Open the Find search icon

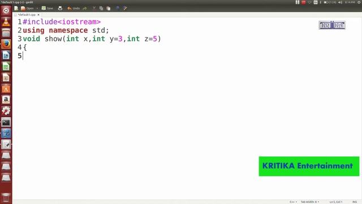click(118, 8)
